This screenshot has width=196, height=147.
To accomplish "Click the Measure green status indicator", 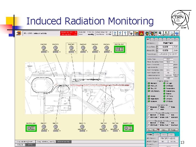I will (x=149, y=83).
